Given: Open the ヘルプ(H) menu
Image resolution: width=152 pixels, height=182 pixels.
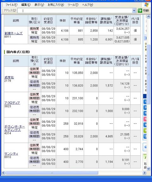Looking at the screenshot, I should (88, 5).
